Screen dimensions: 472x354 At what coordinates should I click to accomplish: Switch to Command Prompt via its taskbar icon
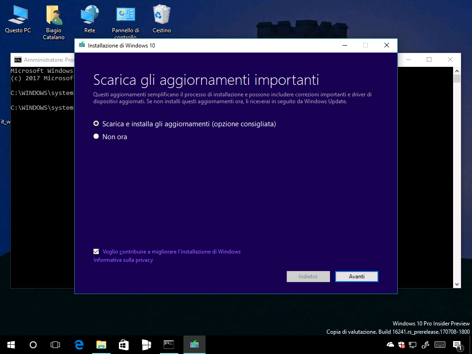tap(169, 345)
